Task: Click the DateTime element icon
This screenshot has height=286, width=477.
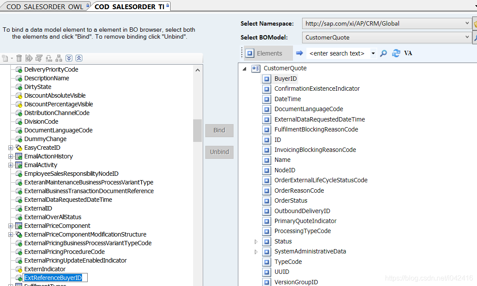Action: click(266, 99)
